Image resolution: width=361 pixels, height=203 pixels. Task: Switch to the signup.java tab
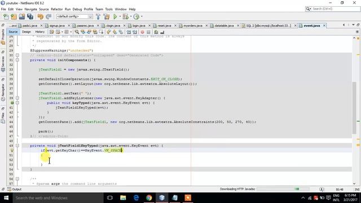coord(57,25)
